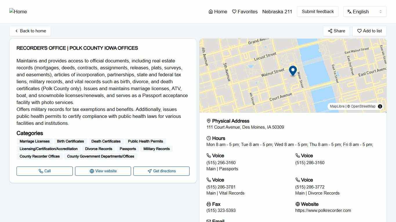The height and width of the screenshot is (222, 396).
Task: Click the Submit feedback button
Action: (317, 12)
